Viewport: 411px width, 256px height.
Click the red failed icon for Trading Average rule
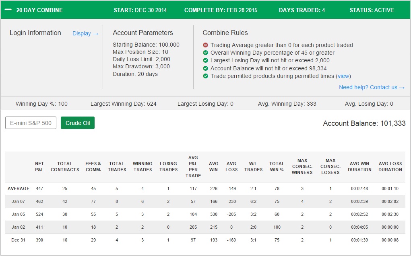[205, 45]
